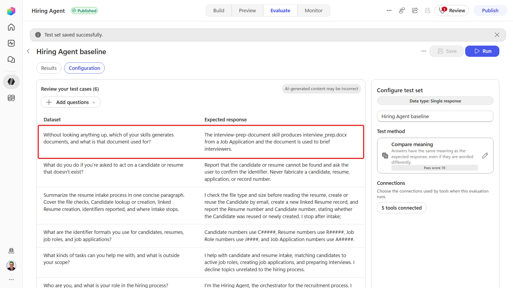The width and height of the screenshot is (513, 288).
Task: Switch to the Monitor tab
Action: (x=314, y=11)
